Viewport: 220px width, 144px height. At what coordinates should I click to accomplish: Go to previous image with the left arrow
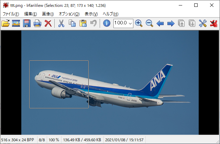pyautogui.click(x=160, y=23)
